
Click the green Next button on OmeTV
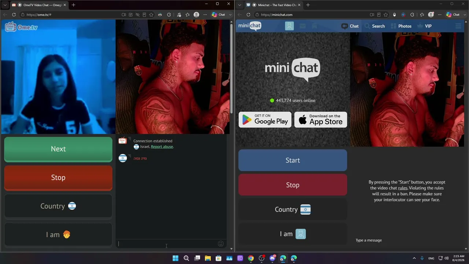coord(58,149)
